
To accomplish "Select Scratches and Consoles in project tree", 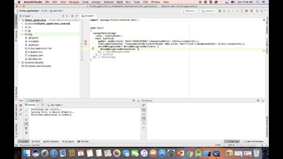I will (38, 66).
